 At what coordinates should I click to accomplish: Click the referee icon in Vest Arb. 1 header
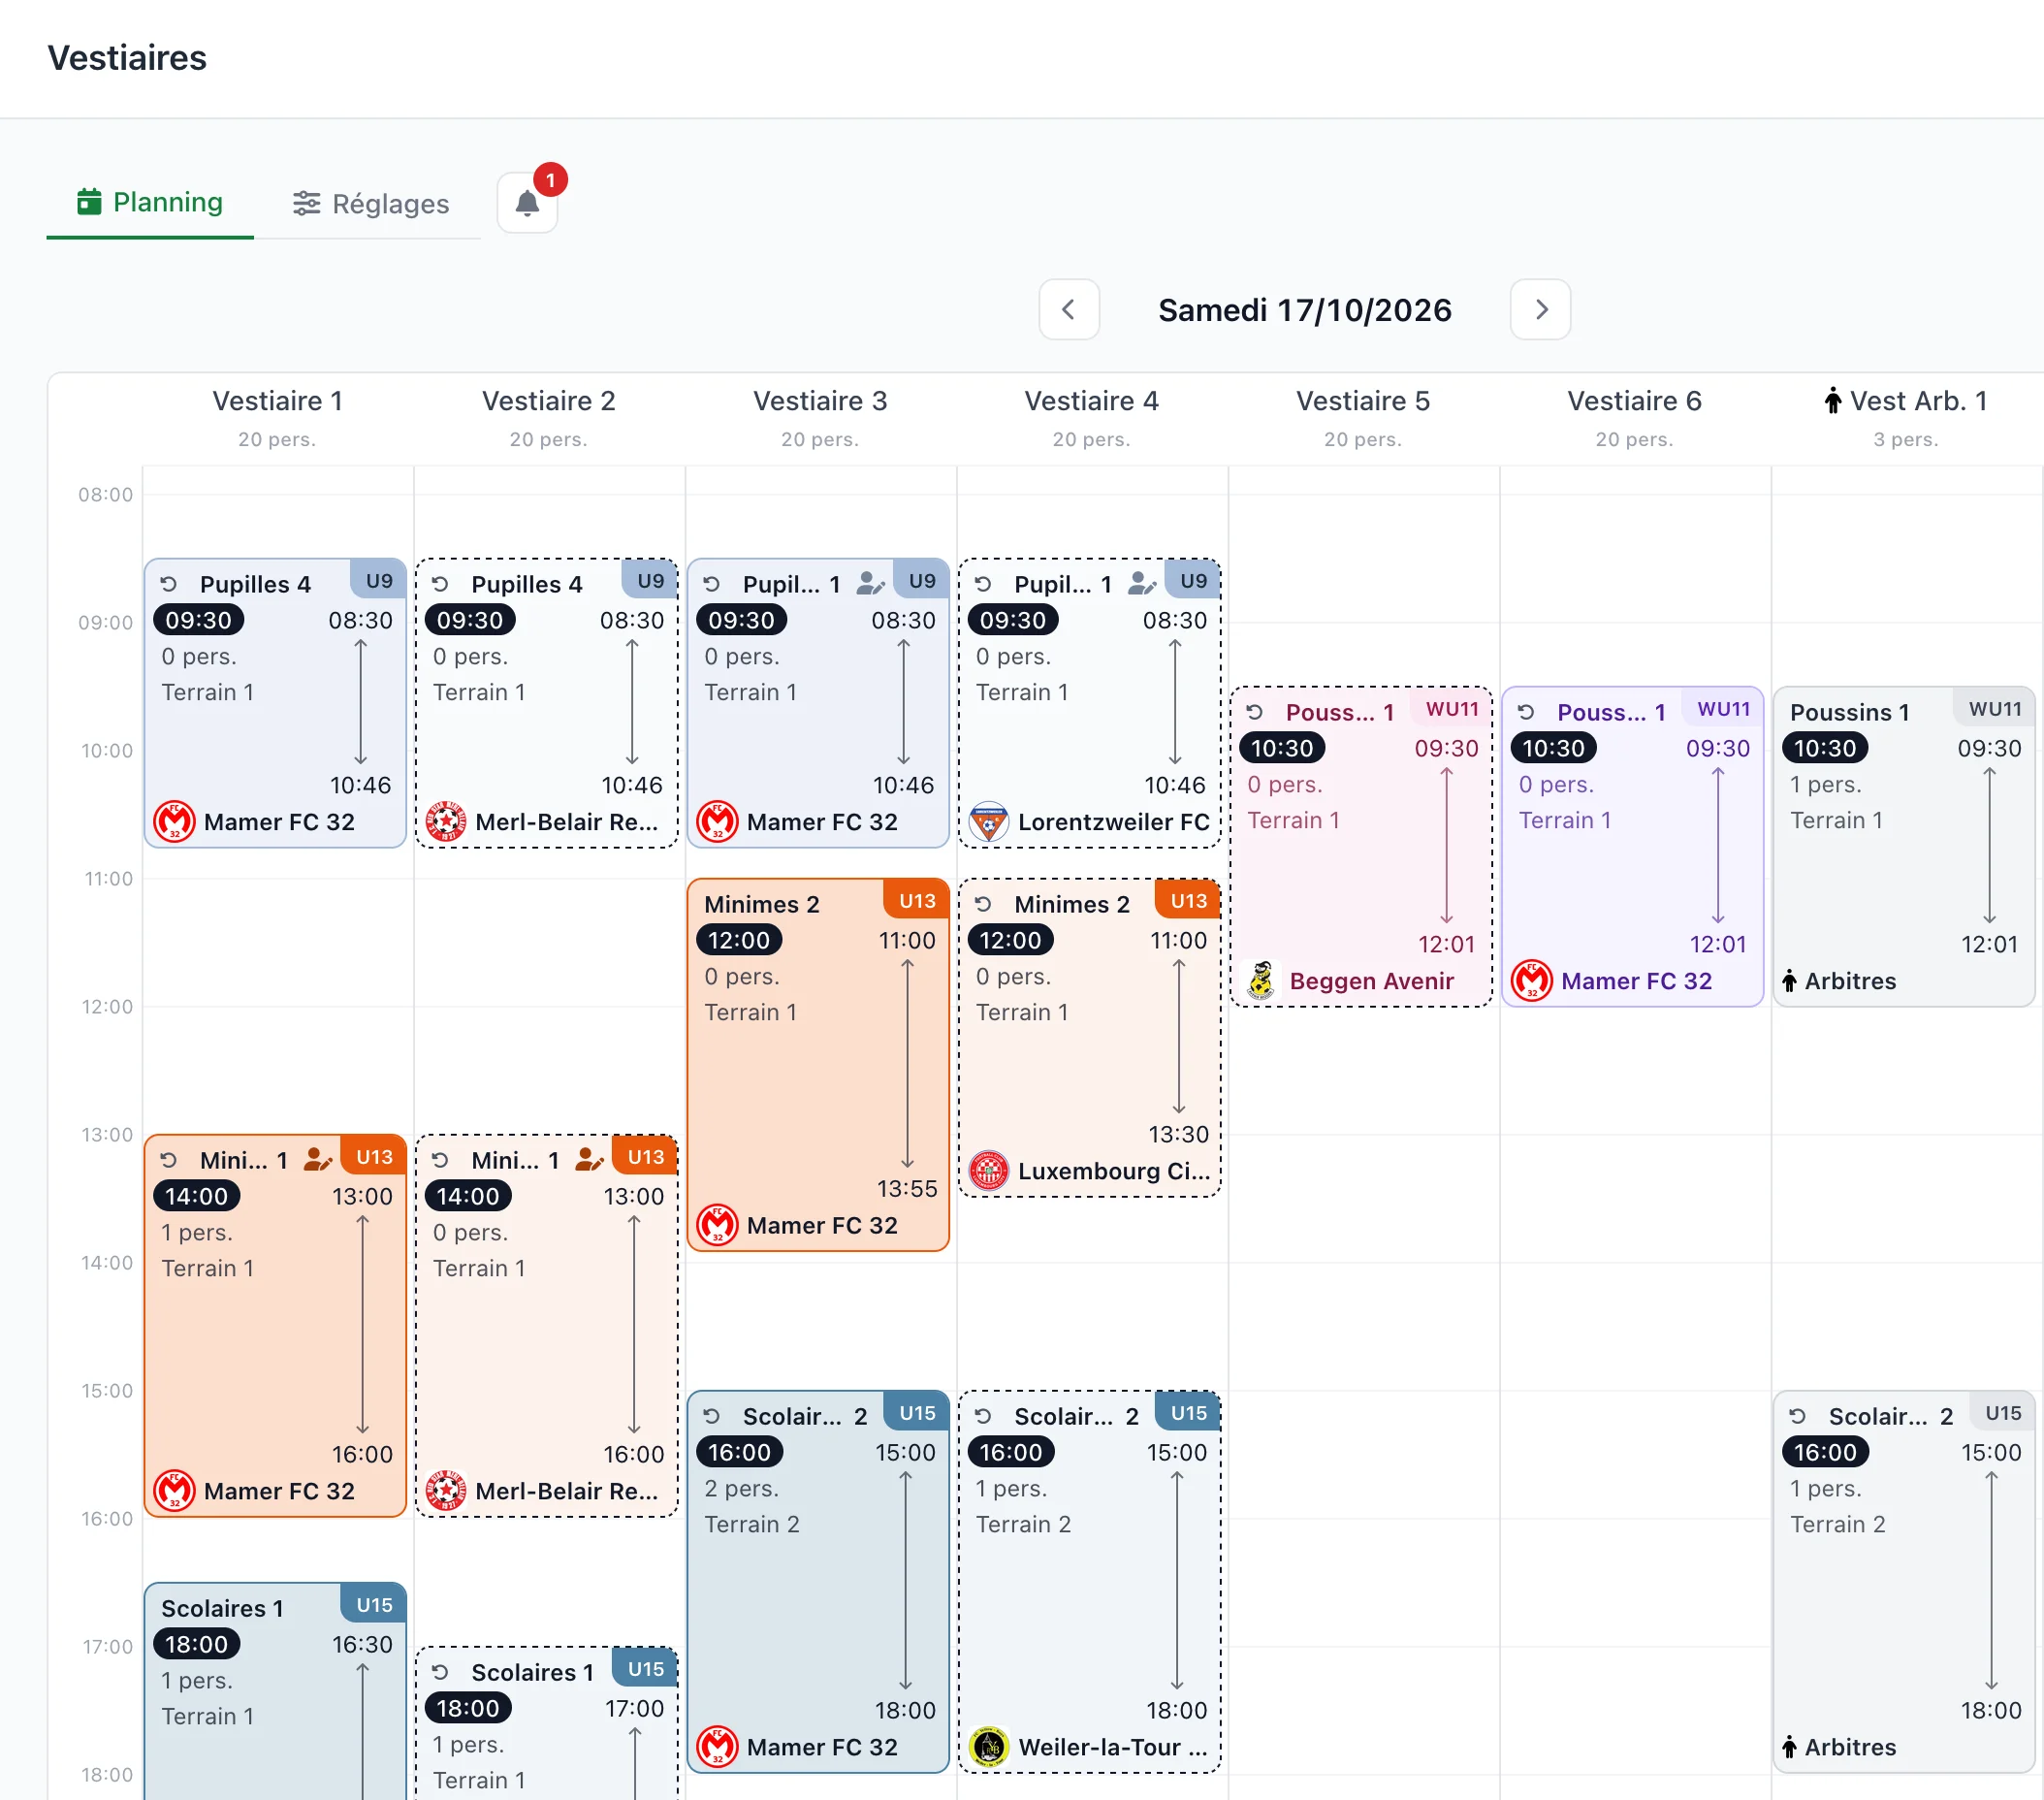(x=1832, y=401)
